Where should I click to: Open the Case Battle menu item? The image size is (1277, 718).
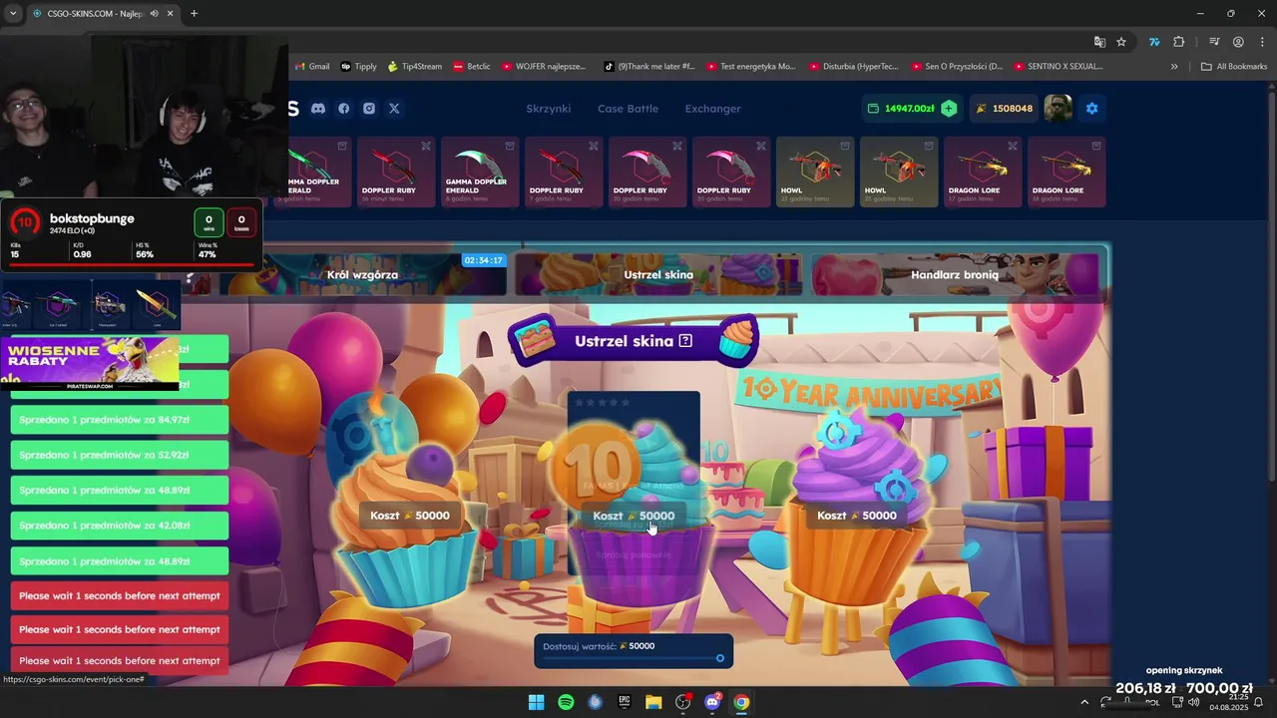[628, 109]
